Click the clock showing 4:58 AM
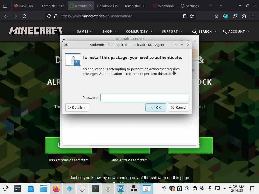This screenshot has width=259, height=194. coord(237,188)
